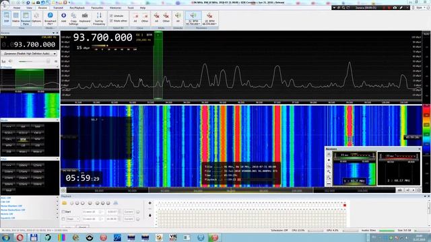431x242 pixels.
Task: Select WFM mode button
Action: (x=9, y=146)
